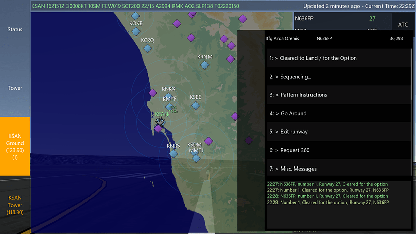Choose Request 360 option
The image size is (416, 234).
pyautogui.click(x=339, y=150)
